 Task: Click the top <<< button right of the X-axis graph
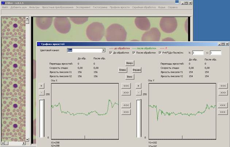[126, 86]
